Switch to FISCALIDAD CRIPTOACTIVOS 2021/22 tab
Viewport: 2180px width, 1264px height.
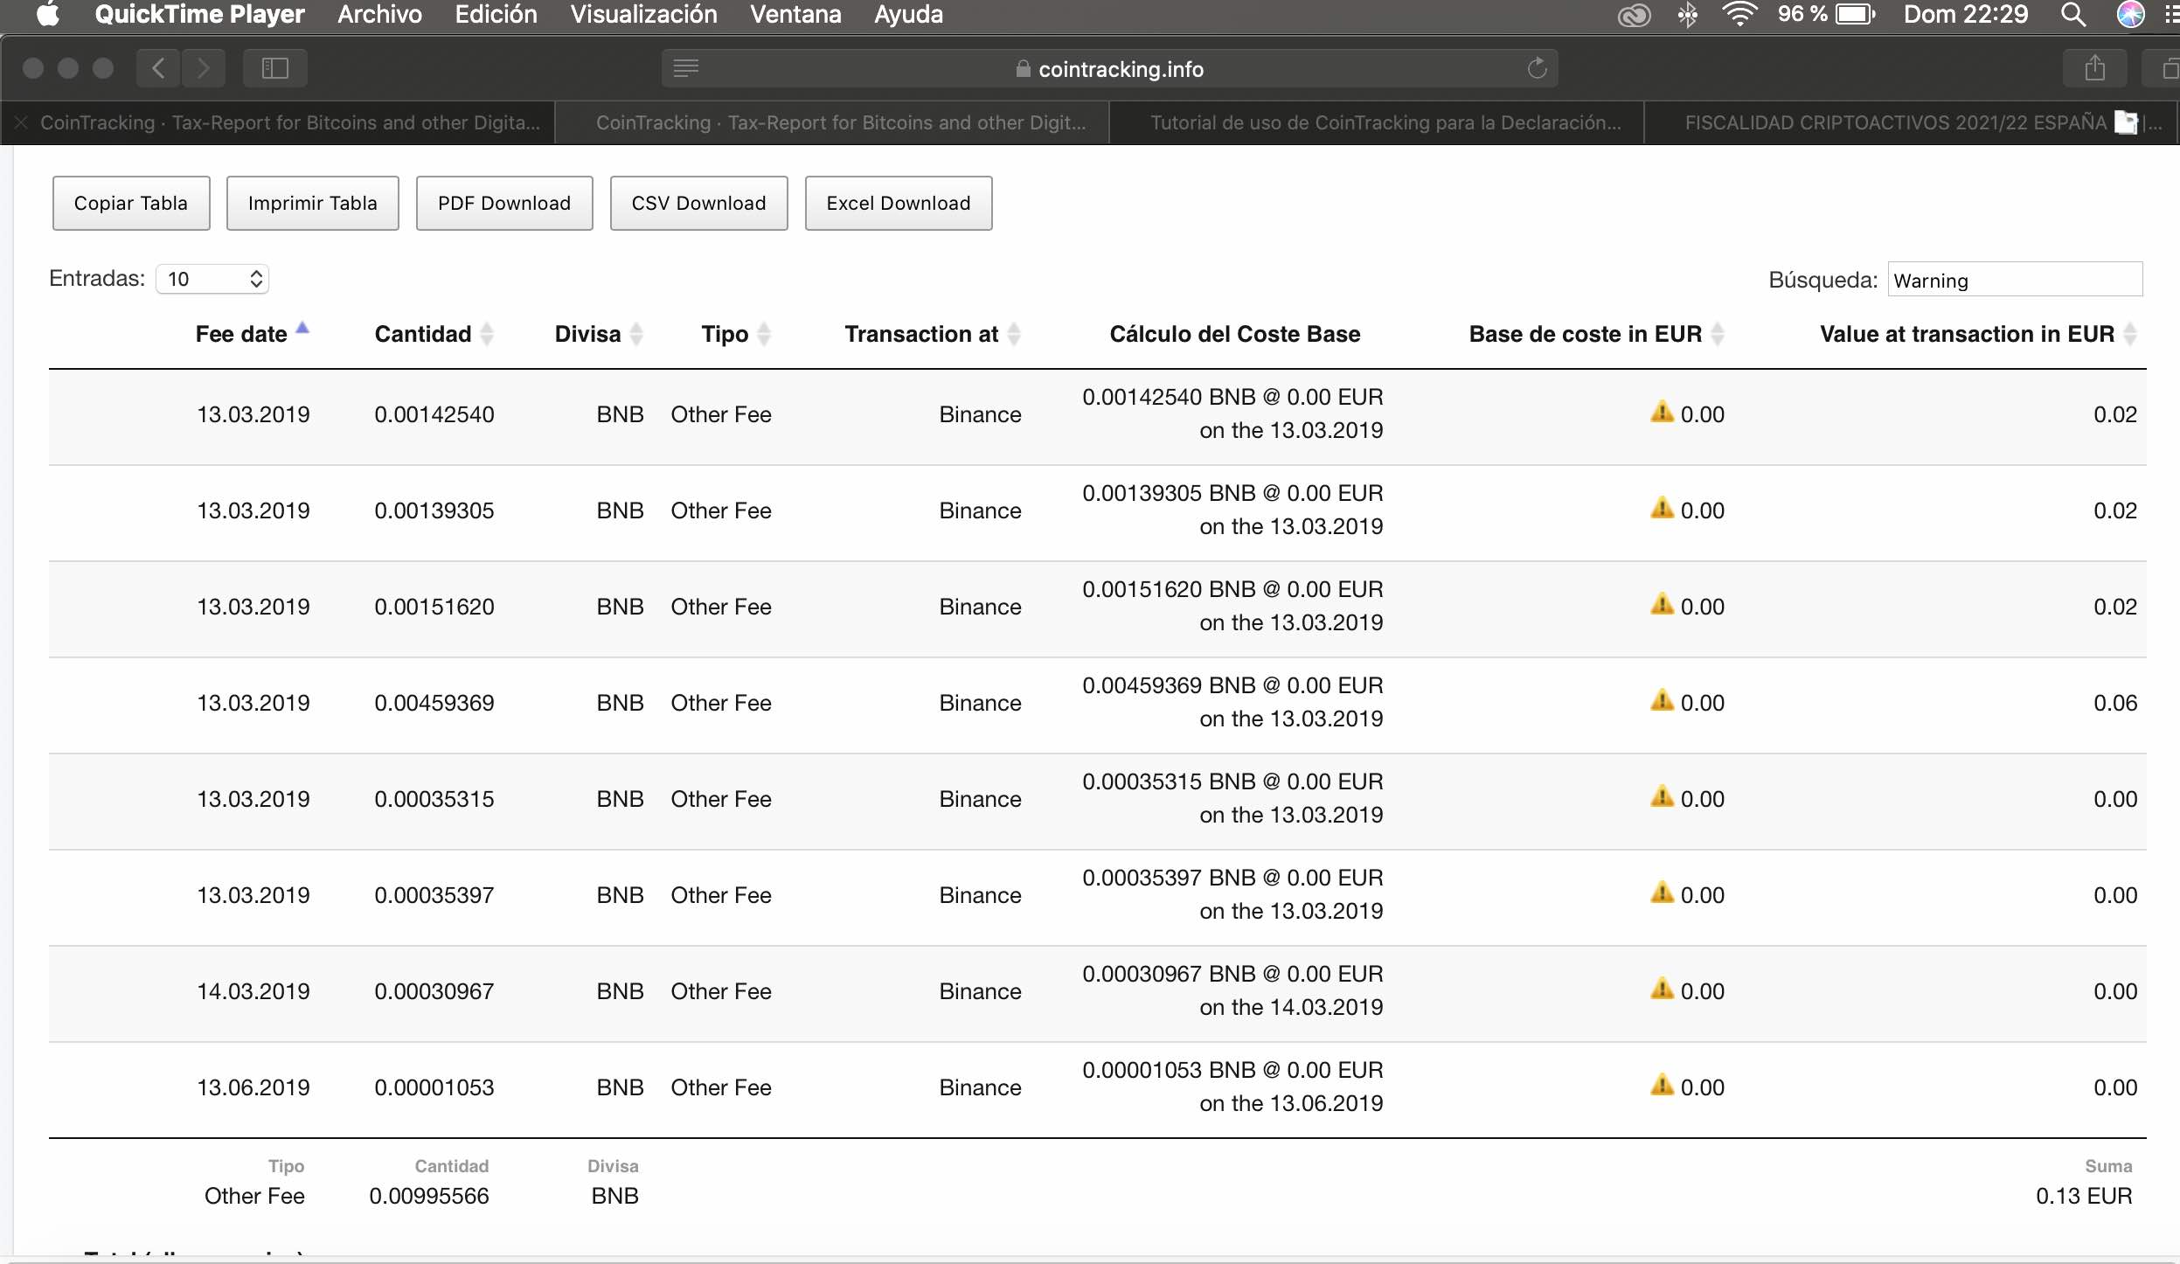pyautogui.click(x=1911, y=122)
